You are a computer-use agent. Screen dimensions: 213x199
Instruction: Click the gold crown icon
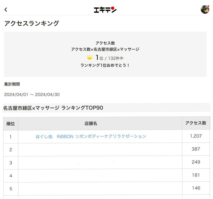pyautogui.click(x=90, y=58)
